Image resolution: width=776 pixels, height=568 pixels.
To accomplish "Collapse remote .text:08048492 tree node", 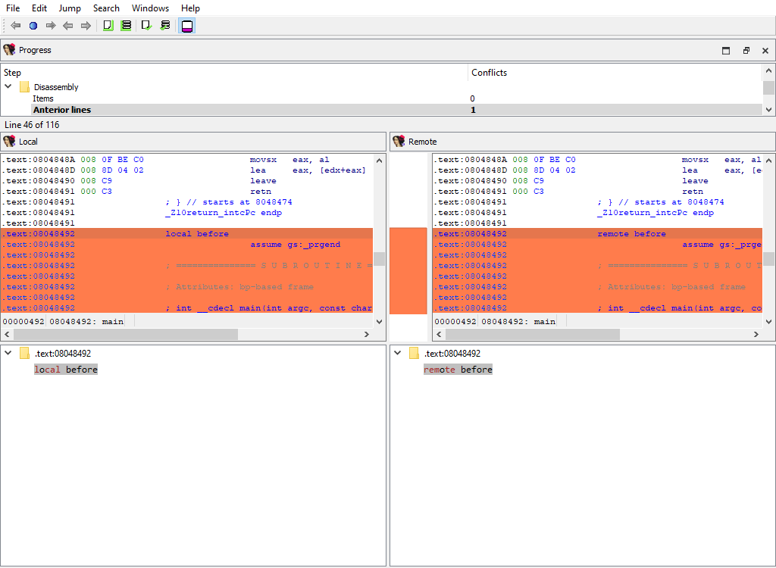I will click(x=398, y=354).
